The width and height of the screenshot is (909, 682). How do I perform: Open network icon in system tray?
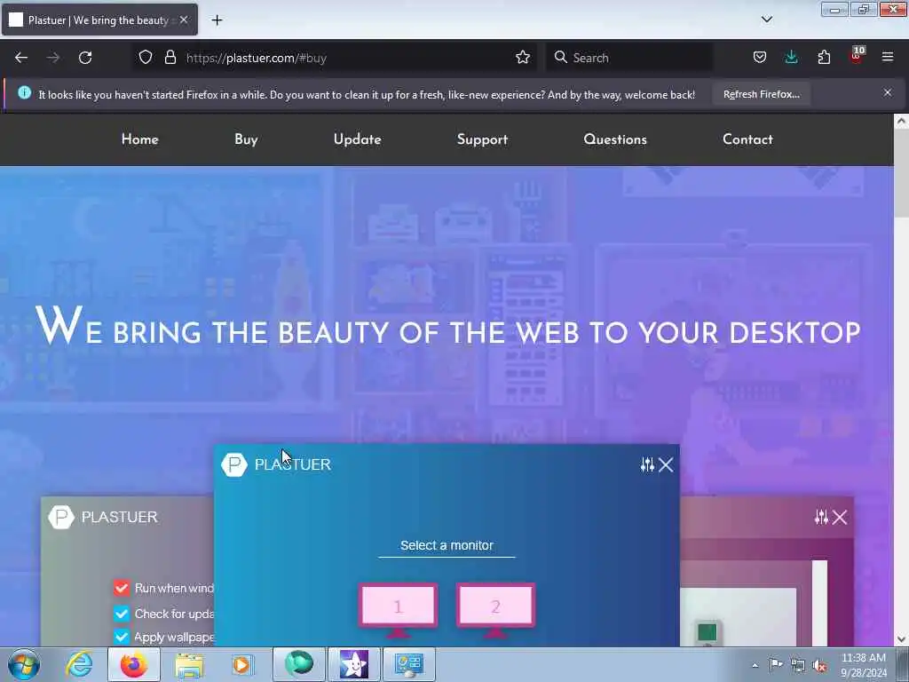pyautogui.click(x=798, y=665)
